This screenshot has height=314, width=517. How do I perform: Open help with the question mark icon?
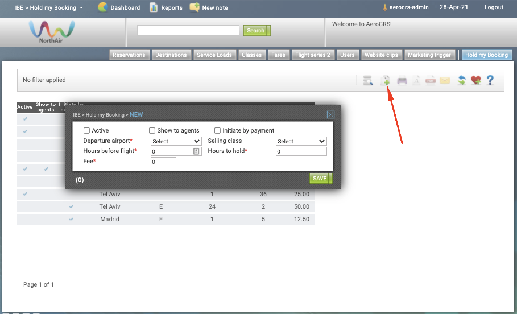[x=490, y=80]
